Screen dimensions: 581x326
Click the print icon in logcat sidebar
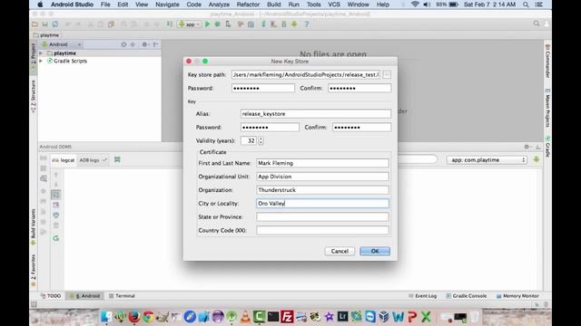click(56, 215)
